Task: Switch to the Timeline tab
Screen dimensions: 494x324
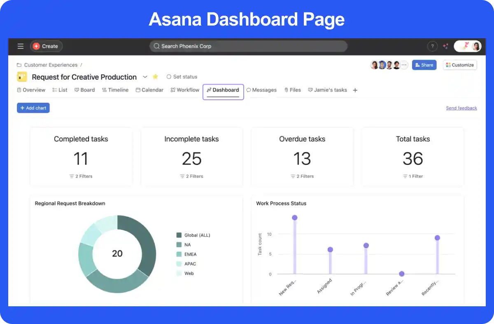Action: coord(115,90)
